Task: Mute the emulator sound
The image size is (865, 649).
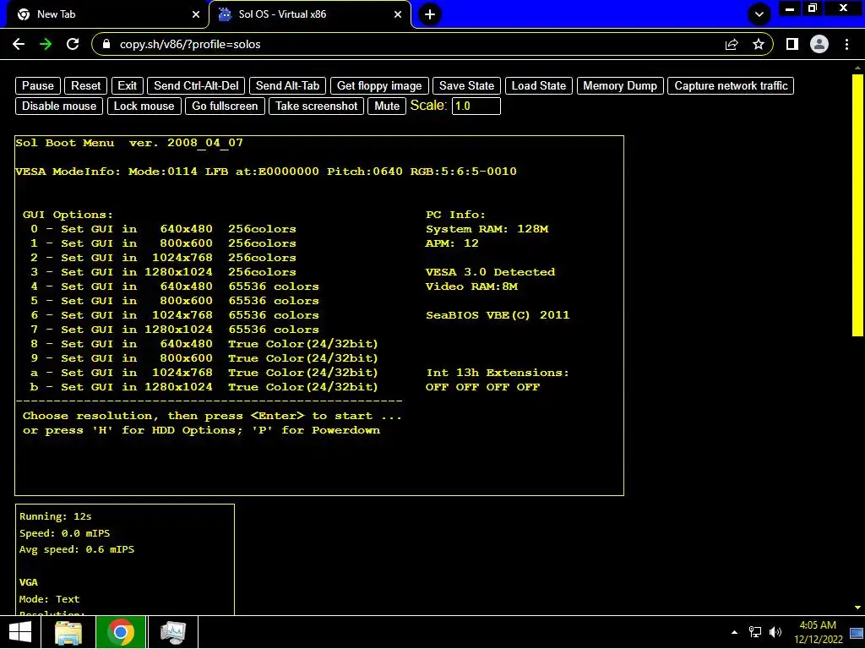Action: tap(387, 106)
